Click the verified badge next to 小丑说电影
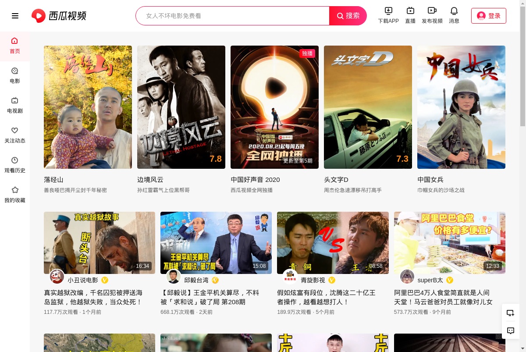The width and height of the screenshot is (526, 352). (x=105, y=280)
